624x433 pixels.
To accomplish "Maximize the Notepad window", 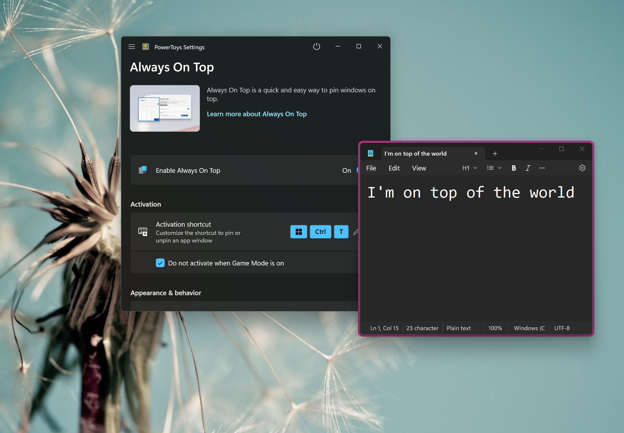I will (561, 149).
